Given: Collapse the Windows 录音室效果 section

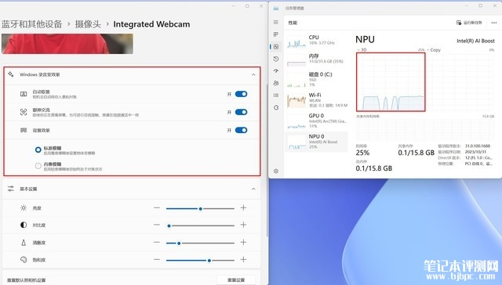Looking at the screenshot, I should point(253,74).
